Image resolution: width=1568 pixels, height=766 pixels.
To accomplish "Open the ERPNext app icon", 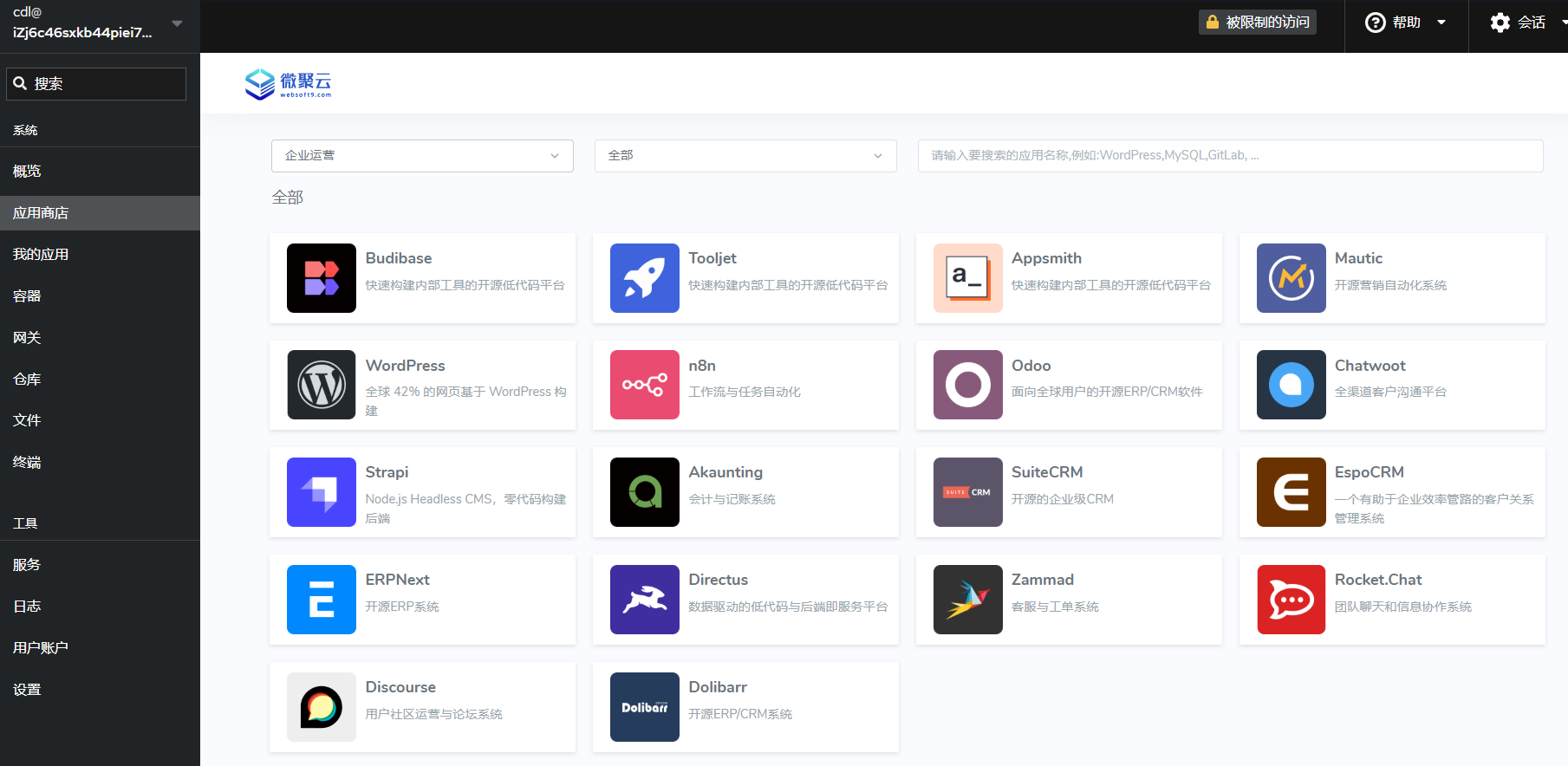I will click(322, 600).
